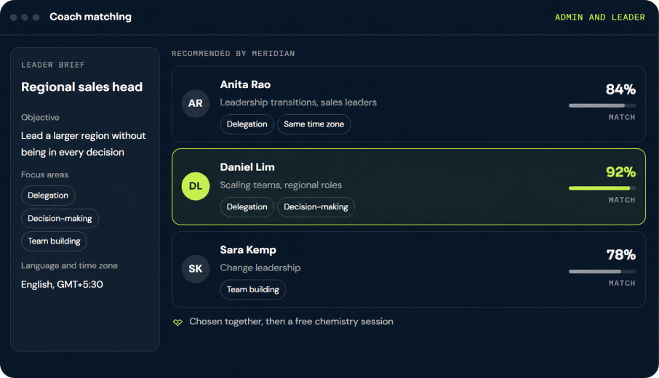Click the green DL avatar for Daniel Lim
Viewport: 659px width, 378px height.
pos(196,186)
